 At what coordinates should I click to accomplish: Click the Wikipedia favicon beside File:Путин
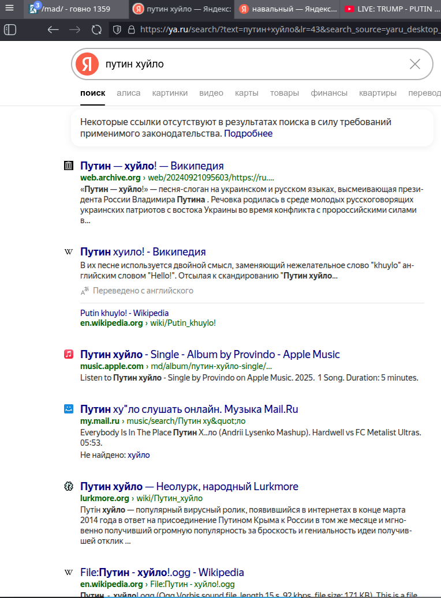(x=68, y=572)
